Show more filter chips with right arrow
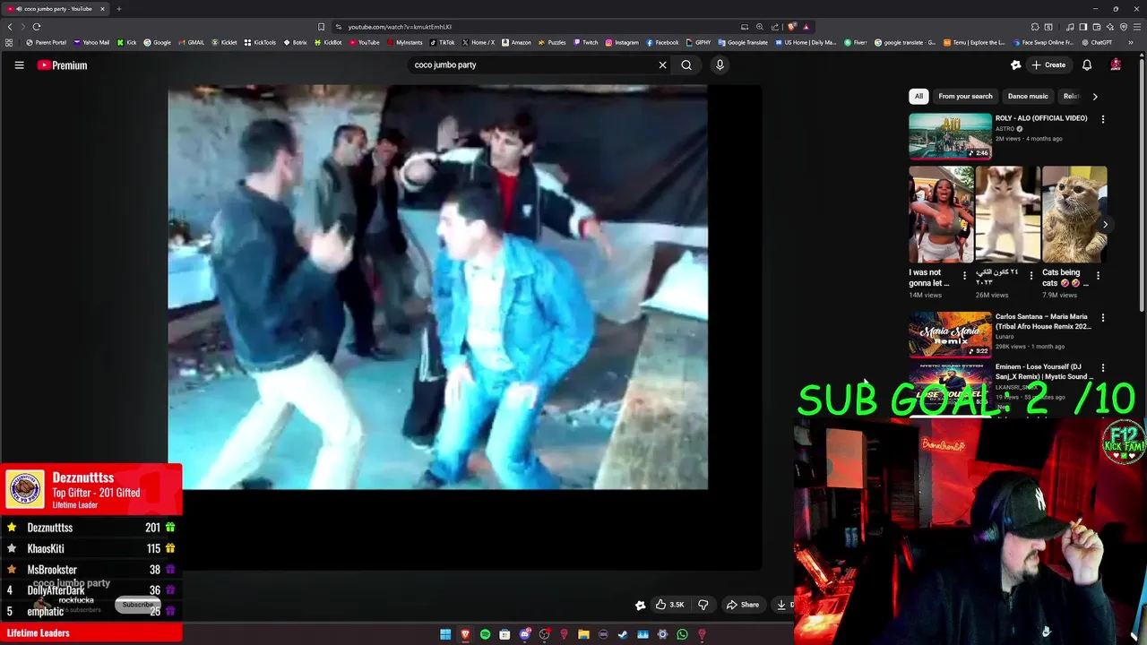The width and height of the screenshot is (1147, 645). click(x=1095, y=96)
